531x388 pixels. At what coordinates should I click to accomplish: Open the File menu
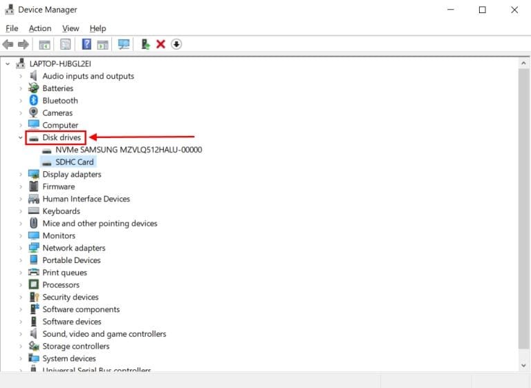tap(12, 28)
